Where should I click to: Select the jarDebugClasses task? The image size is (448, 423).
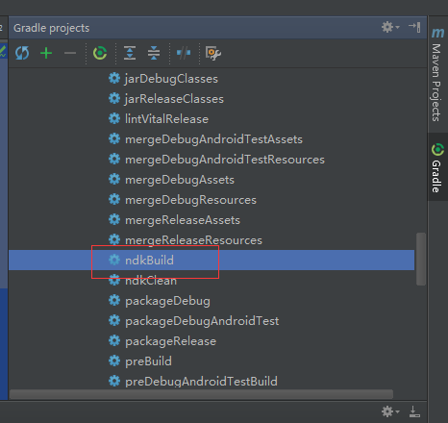tap(171, 79)
